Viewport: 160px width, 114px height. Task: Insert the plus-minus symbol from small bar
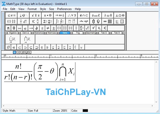[53, 28]
